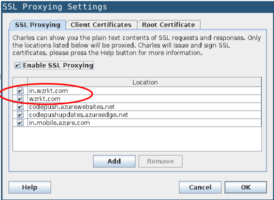Cancel the SSL Proxying Settings dialog
The image size is (274, 200).
coord(200,187)
